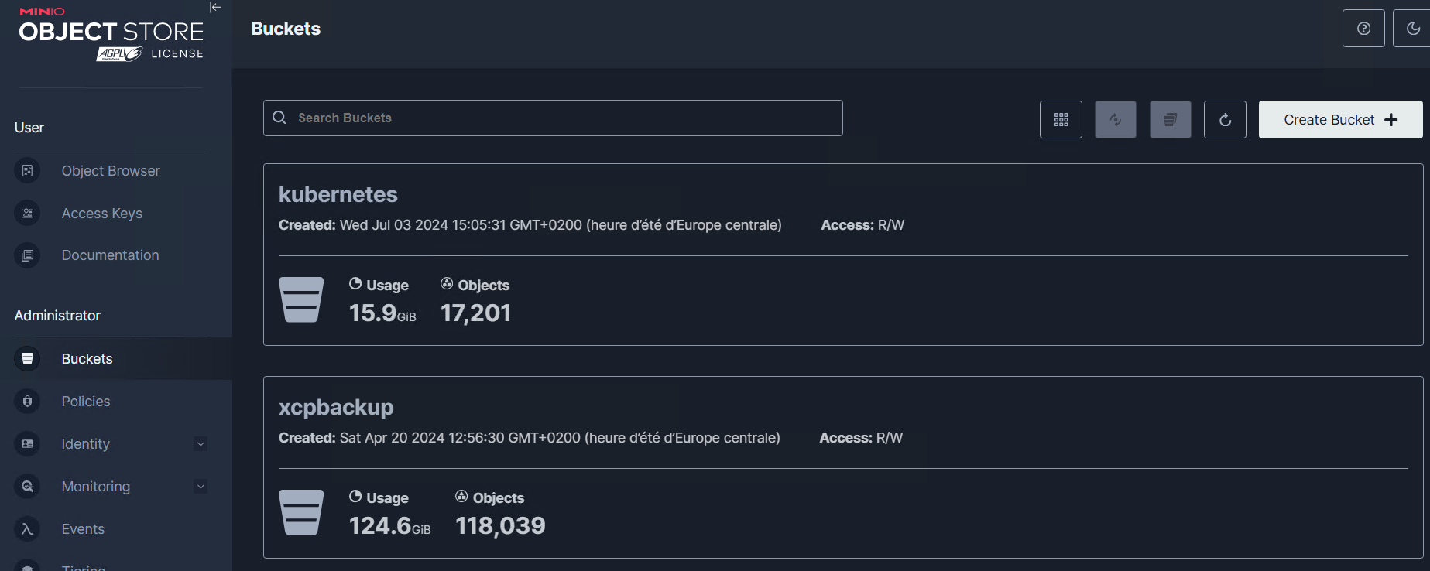Screen dimensions: 1430x571
Task: Open the xcpbackup bucket
Action: coord(336,407)
